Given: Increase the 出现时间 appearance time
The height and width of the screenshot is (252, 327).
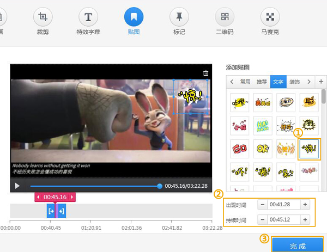Looking at the screenshot, I should pos(305,205).
